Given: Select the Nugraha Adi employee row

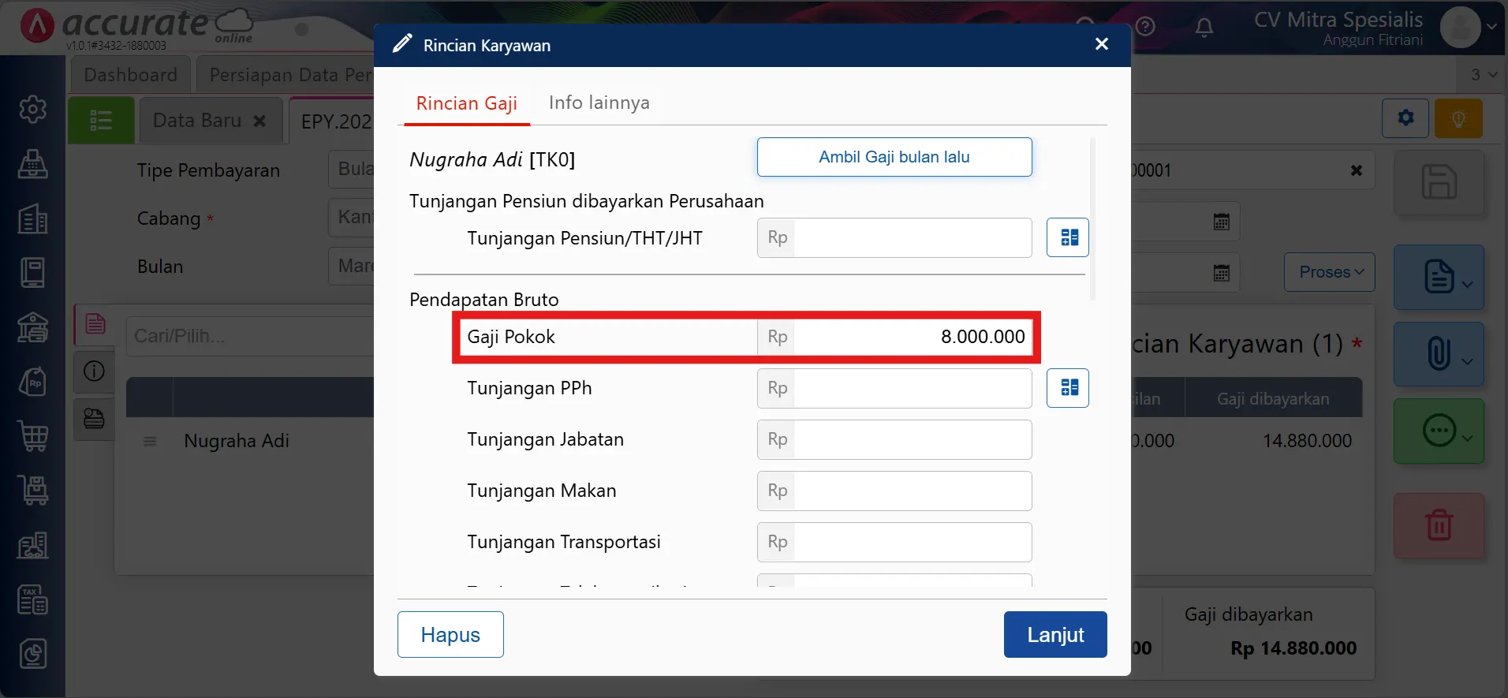Looking at the screenshot, I should 237,441.
